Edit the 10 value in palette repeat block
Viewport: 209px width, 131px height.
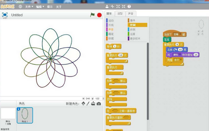pyautogui.click(x=121, y=55)
